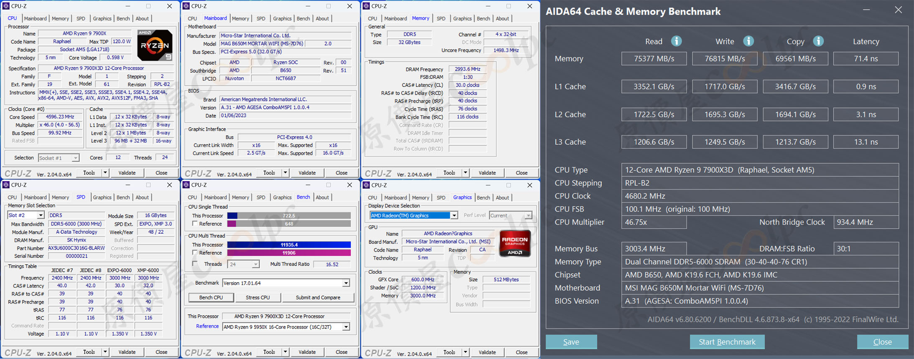
Task: Click the Save button in AIDA64
Action: 571,342
